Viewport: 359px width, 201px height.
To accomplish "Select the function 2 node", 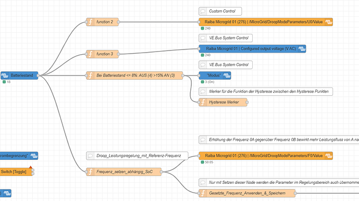I will tap(102, 22).
